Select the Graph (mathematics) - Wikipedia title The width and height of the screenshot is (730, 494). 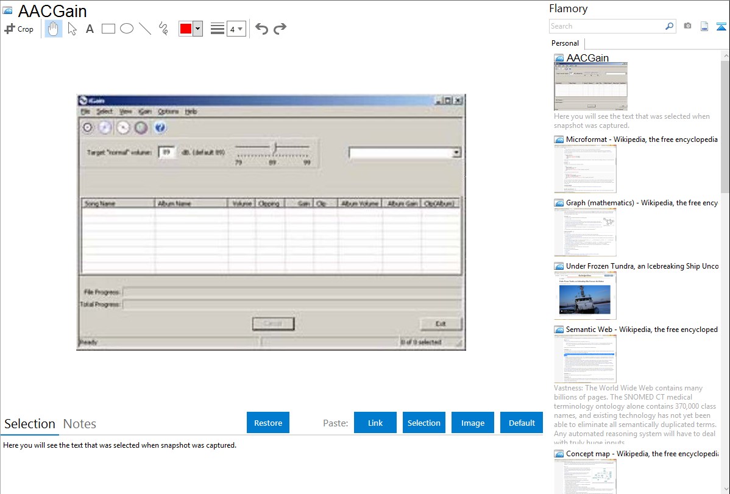tap(642, 203)
